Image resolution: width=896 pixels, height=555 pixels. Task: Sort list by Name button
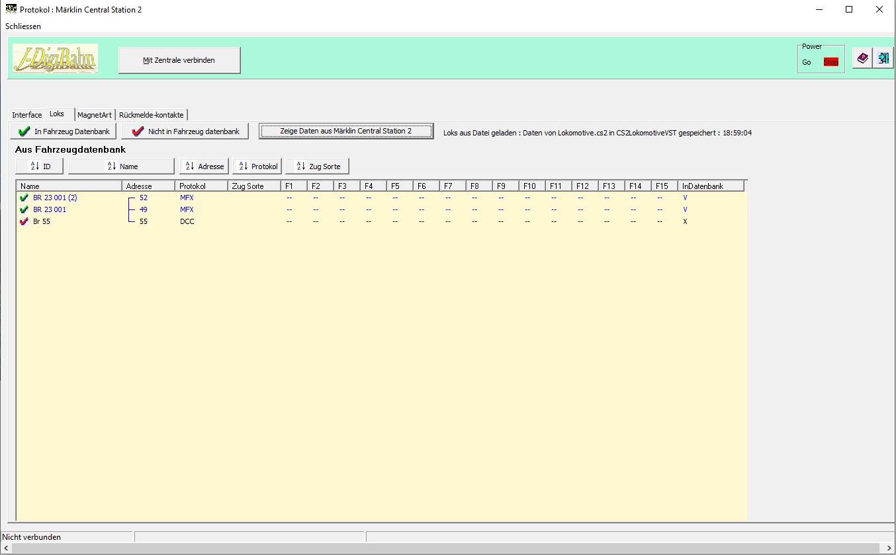coord(121,166)
